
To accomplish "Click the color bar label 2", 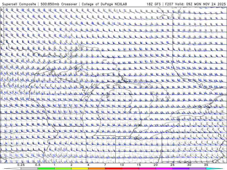I will tap(72, 165).
